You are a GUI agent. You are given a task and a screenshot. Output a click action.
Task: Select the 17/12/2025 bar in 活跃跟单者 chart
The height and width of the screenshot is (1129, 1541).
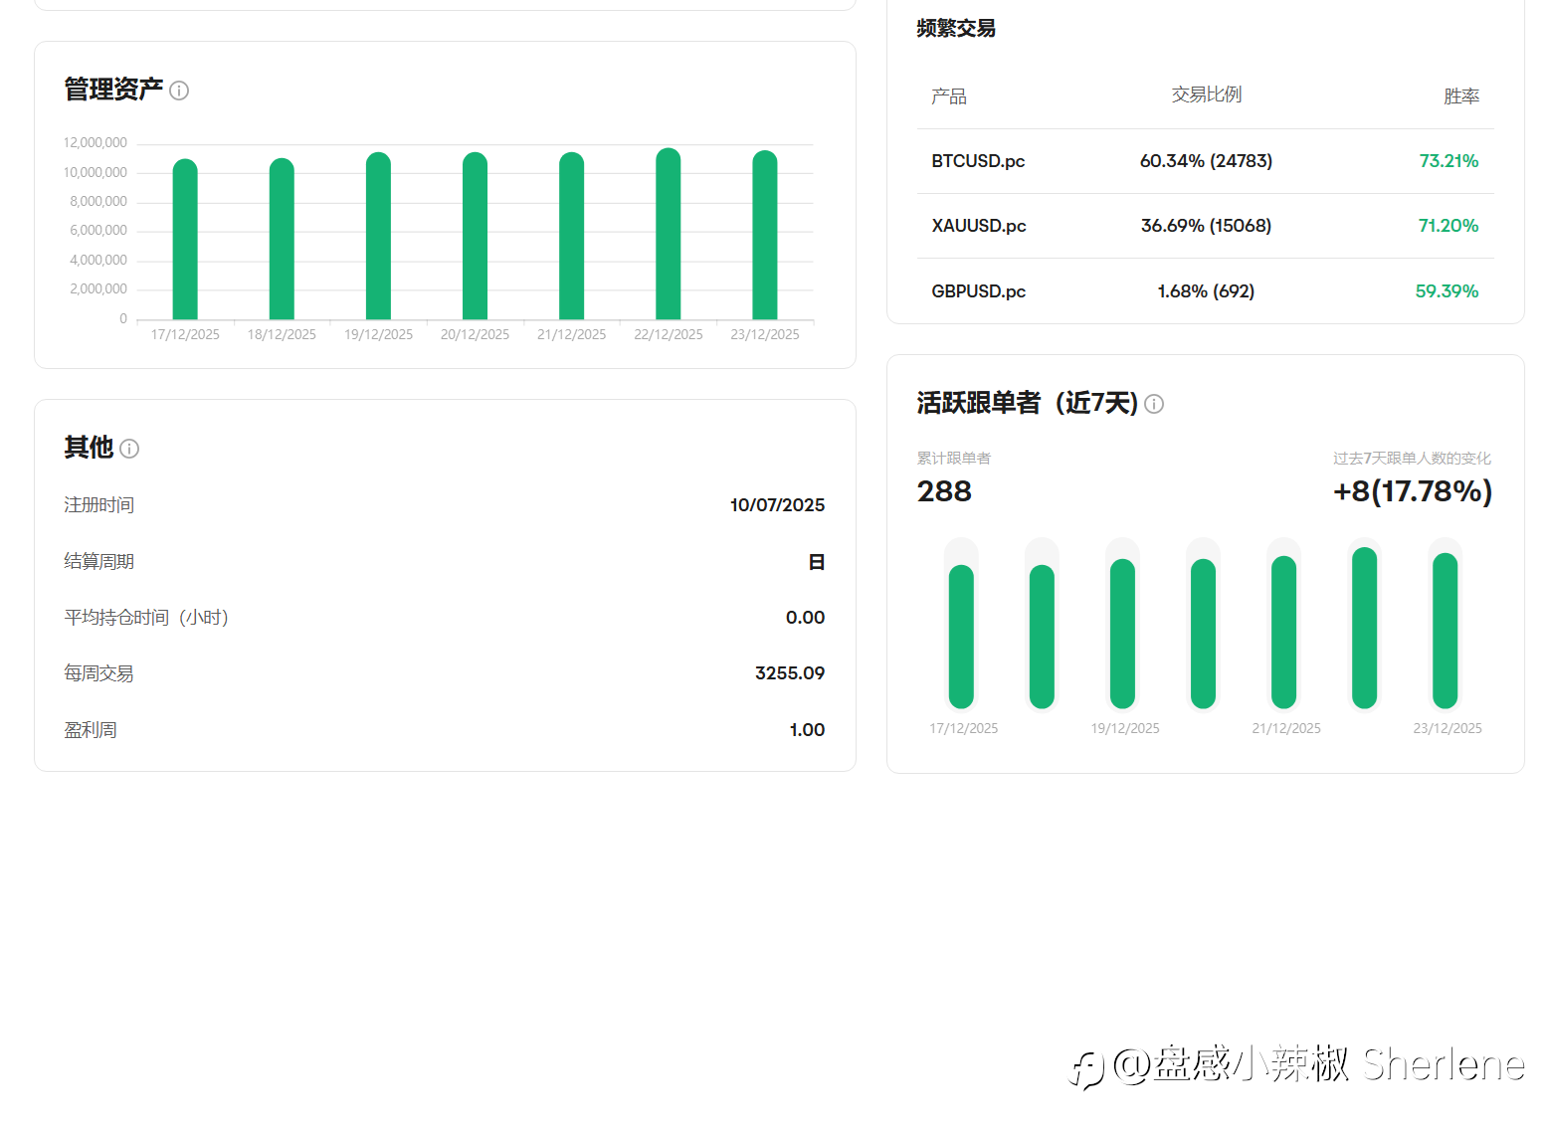[961, 637]
